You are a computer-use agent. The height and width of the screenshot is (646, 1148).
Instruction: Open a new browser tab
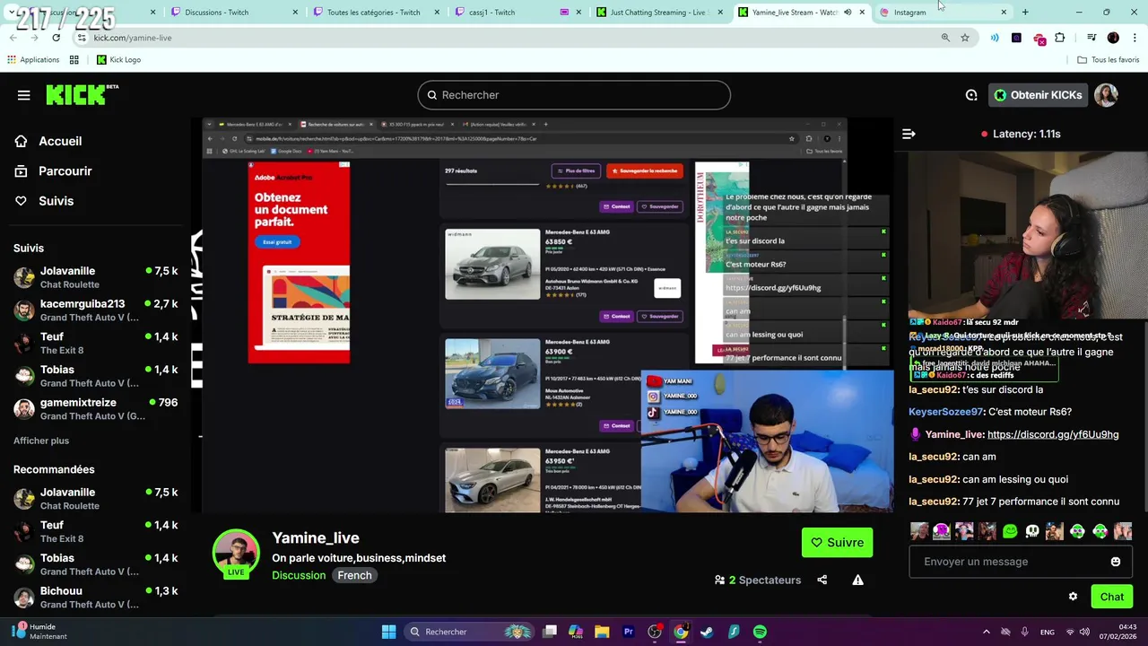1025,13
